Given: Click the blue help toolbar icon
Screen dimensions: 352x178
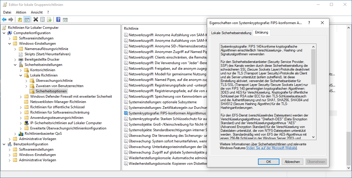Looking at the screenshot, I should 58,20.
